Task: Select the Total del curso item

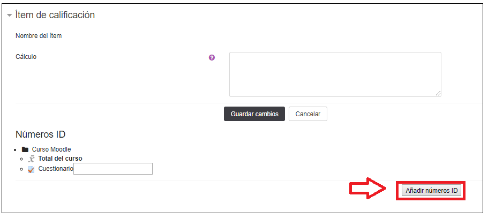Action: [x=60, y=159]
